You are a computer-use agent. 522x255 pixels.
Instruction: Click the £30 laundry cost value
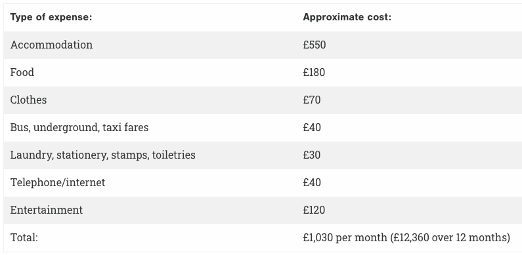(312, 155)
